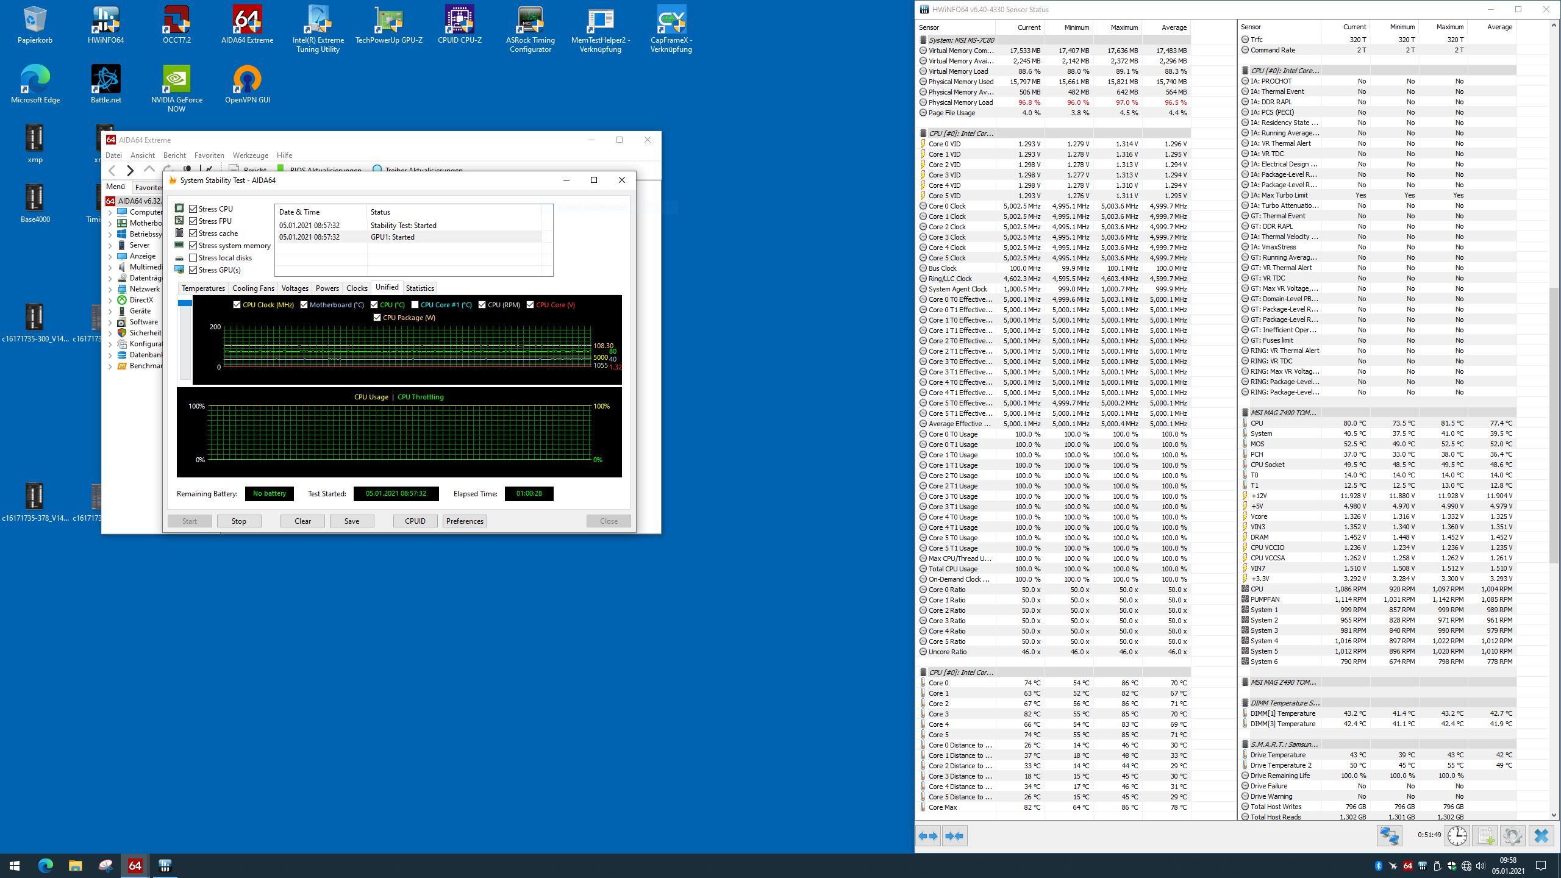Click HWiNFO64 icon in the taskbar
The image size is (1561, 878).
165,865
